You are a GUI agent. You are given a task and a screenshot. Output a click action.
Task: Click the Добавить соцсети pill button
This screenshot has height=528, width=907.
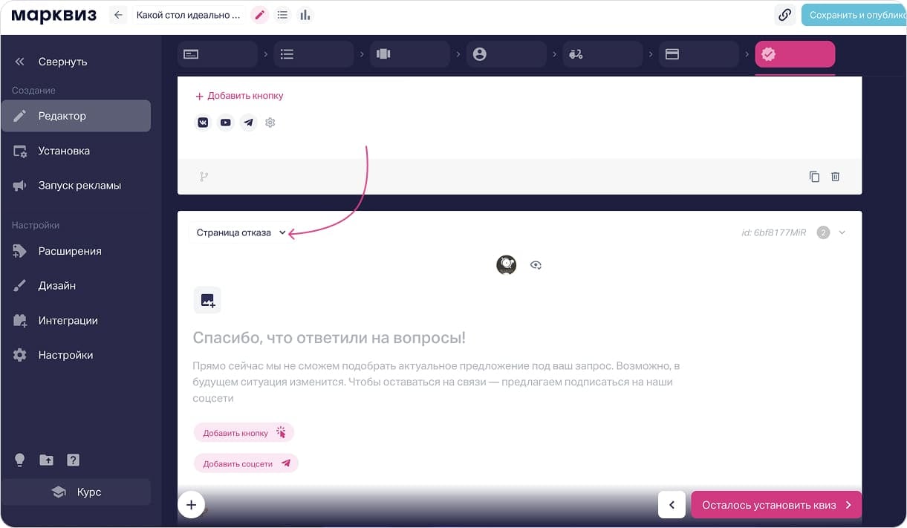246,463
